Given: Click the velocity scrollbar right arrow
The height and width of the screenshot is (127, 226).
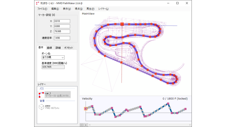Looking at the screenshot, I should click(190, 125).
